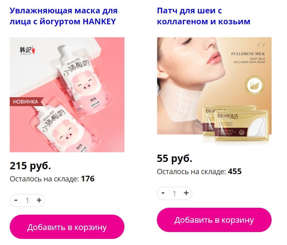This screenshot has height=245, width=287.
Task: Click the HANKEY brand logo in image
Action: (x=27, y=50)
